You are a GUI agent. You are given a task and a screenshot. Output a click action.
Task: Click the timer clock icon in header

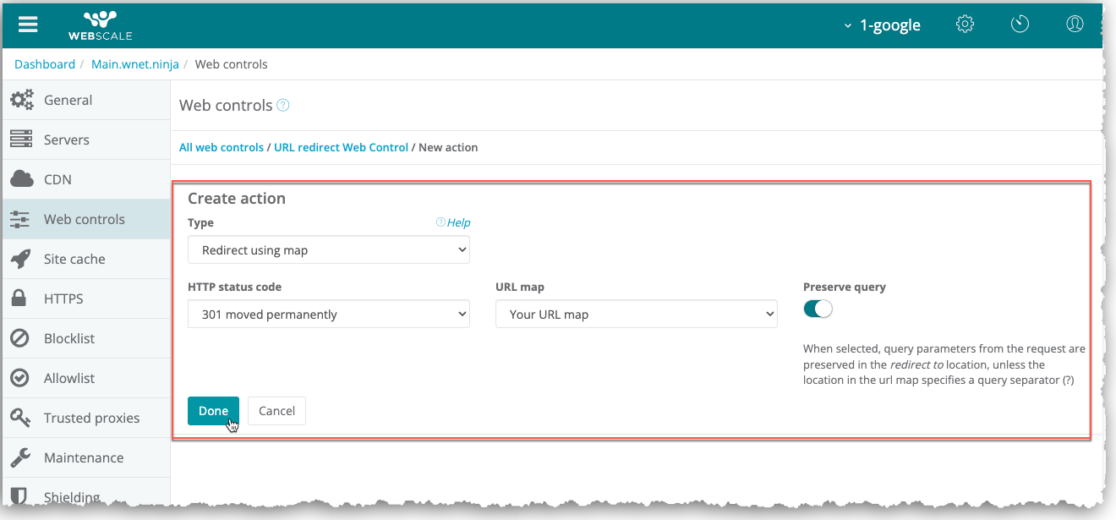[x=1020, y=25]
